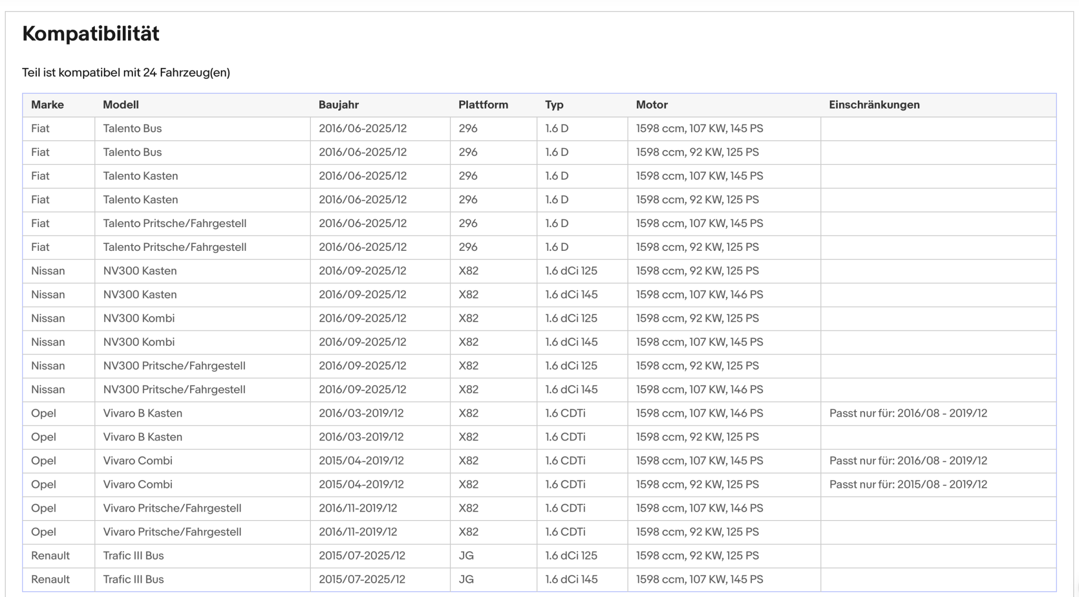Select Vivaro Pritsche/Fahrgestell 2016/11-2019/12 107 KW row
Image resolution: width=1079 pixels, height=597 pixels.
pyautogui.click(x=539, y=508)
